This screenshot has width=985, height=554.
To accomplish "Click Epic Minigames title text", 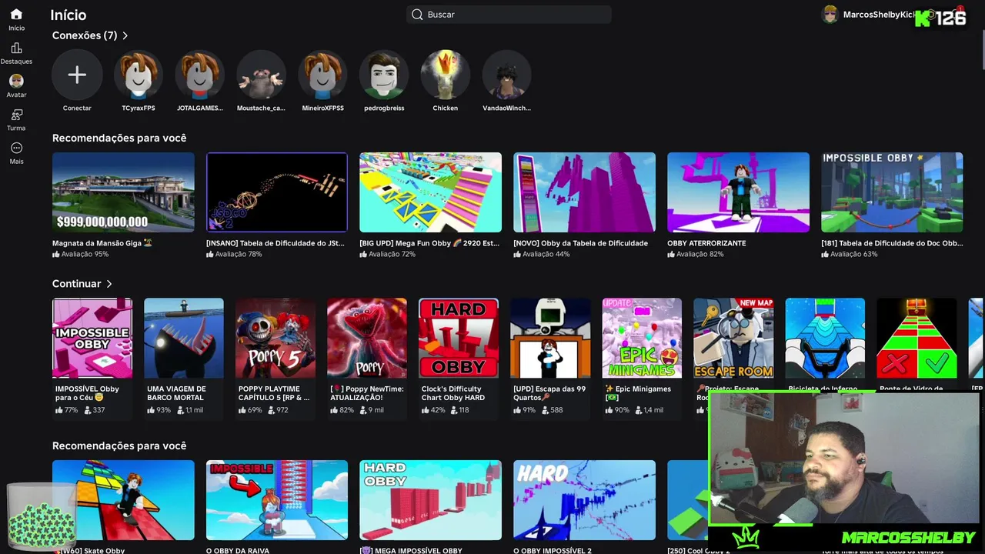I will (x=638, y=393).
